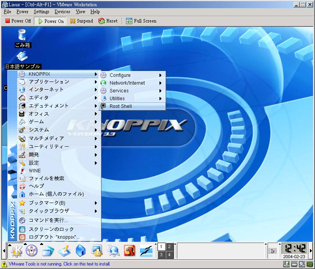Launch the Konqueror web browser from the panel

pos(113,251)
